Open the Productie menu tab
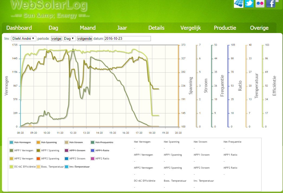Image resolution: width=283 pixels, height=193 pixels. pos(225,28)
